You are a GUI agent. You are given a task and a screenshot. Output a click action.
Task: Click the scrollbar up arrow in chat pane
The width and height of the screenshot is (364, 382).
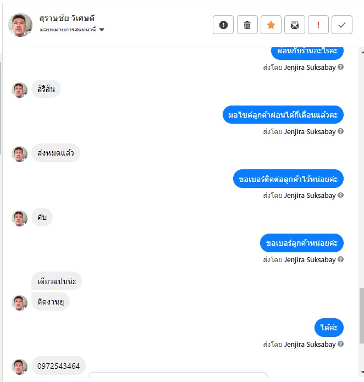click(362, 52)
